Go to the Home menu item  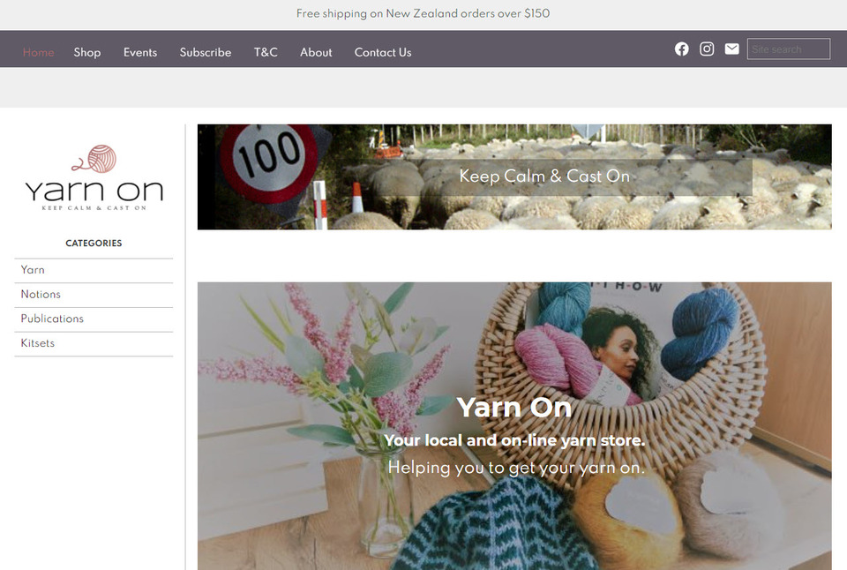tap(38, 52)
